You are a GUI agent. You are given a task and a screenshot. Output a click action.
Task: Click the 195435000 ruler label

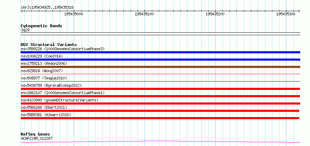(x=73, y=14)
